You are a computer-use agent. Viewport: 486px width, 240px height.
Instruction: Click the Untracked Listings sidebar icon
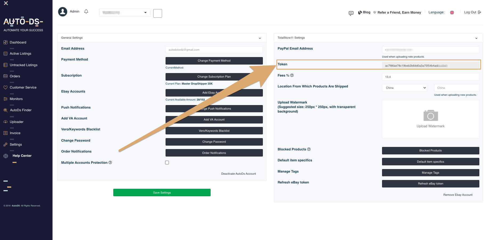tap(5, 65)
